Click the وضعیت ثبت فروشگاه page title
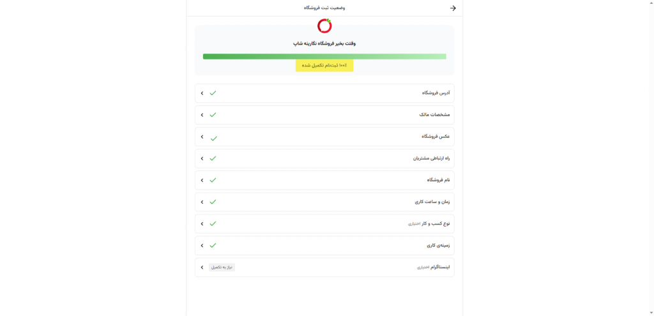This screenshot has width=654, height=316. click(x=324, y=8)
